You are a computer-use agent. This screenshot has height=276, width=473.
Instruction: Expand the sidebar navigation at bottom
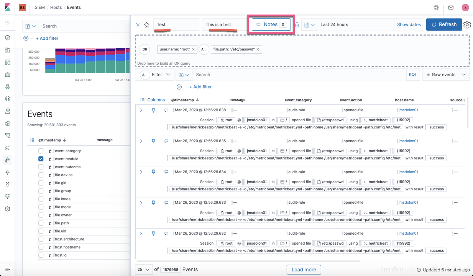point(7,270)
